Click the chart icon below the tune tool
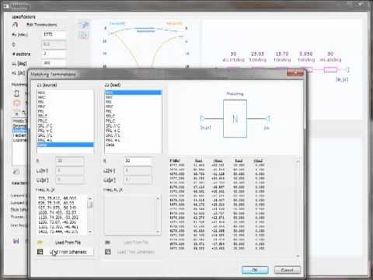 (x=84, y=35)
